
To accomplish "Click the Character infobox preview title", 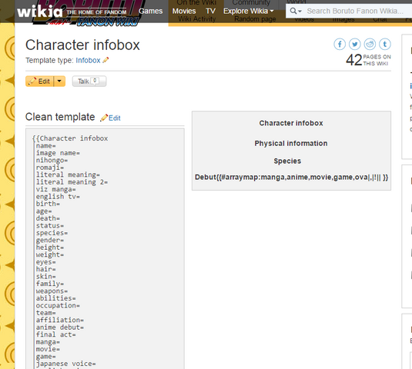I will 291,123.
